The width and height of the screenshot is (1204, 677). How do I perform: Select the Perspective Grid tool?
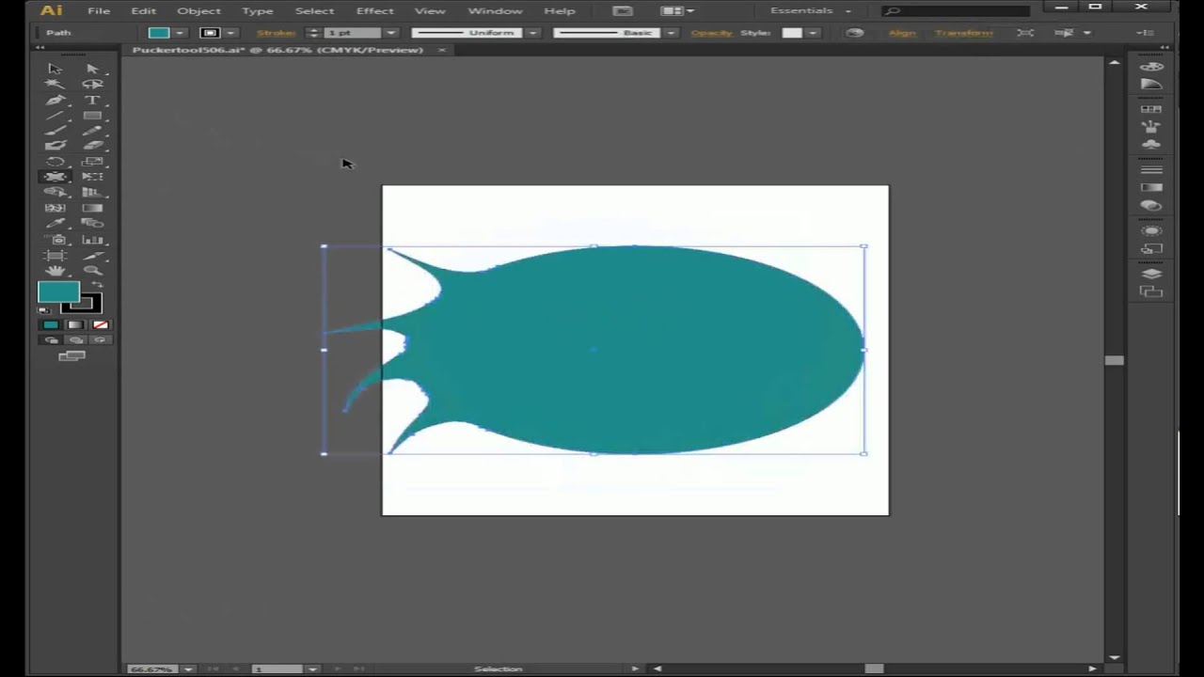(92, 192)
